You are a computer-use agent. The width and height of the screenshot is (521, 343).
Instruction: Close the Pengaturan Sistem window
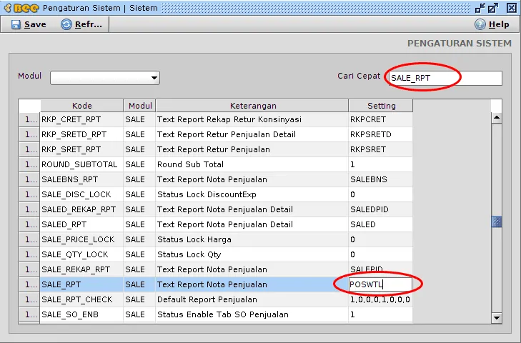point(512,8)
